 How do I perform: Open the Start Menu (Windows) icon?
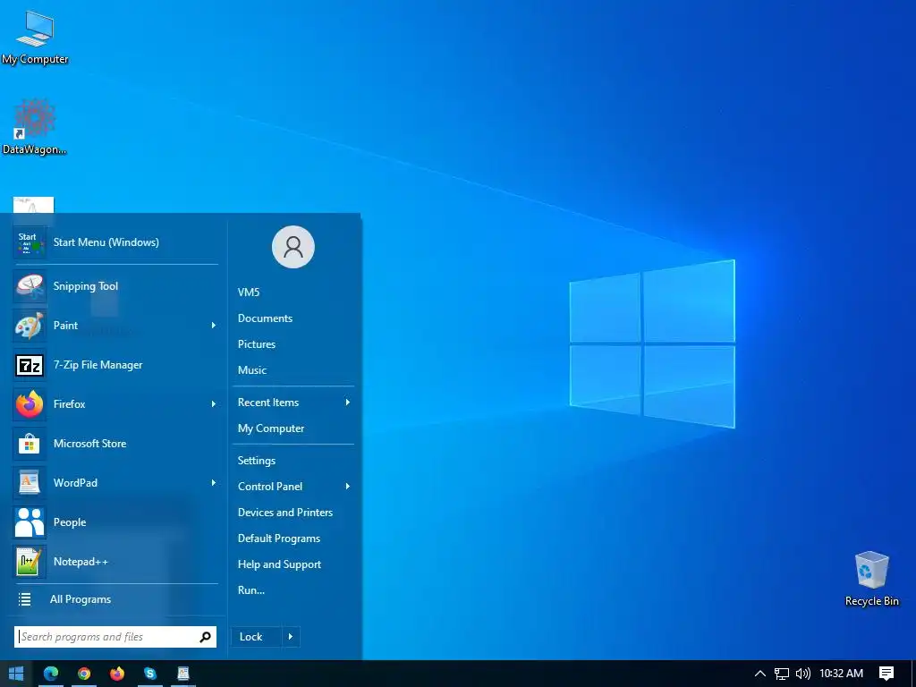pyautogui.click(x=30, y=242)
